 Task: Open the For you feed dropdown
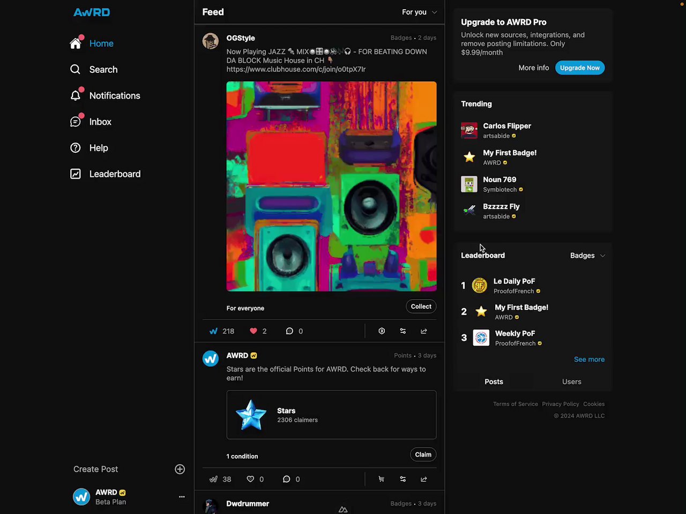pos(420,12)
